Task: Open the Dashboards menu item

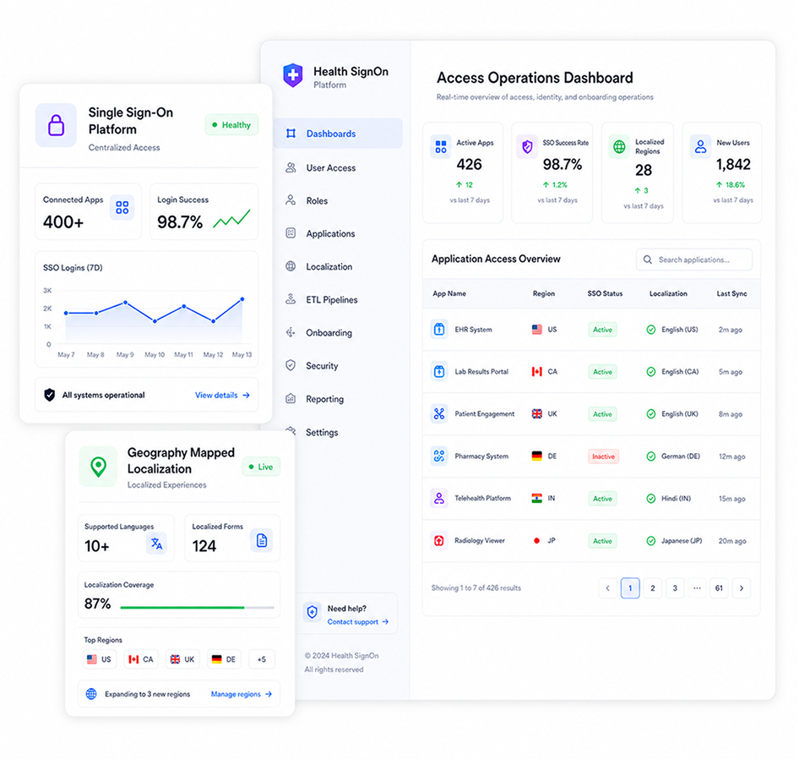Action: 338,134
